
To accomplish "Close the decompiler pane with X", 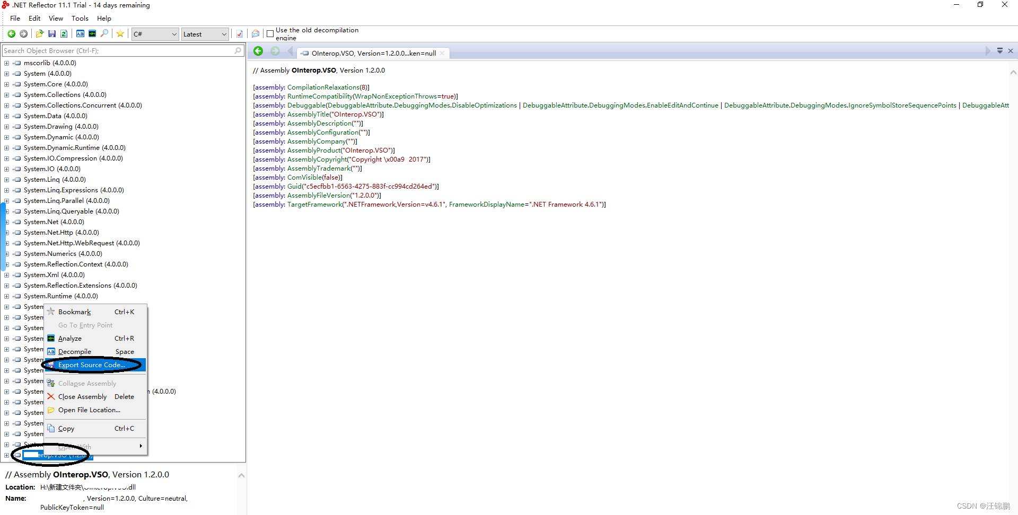I will (x=1011, y=51).
